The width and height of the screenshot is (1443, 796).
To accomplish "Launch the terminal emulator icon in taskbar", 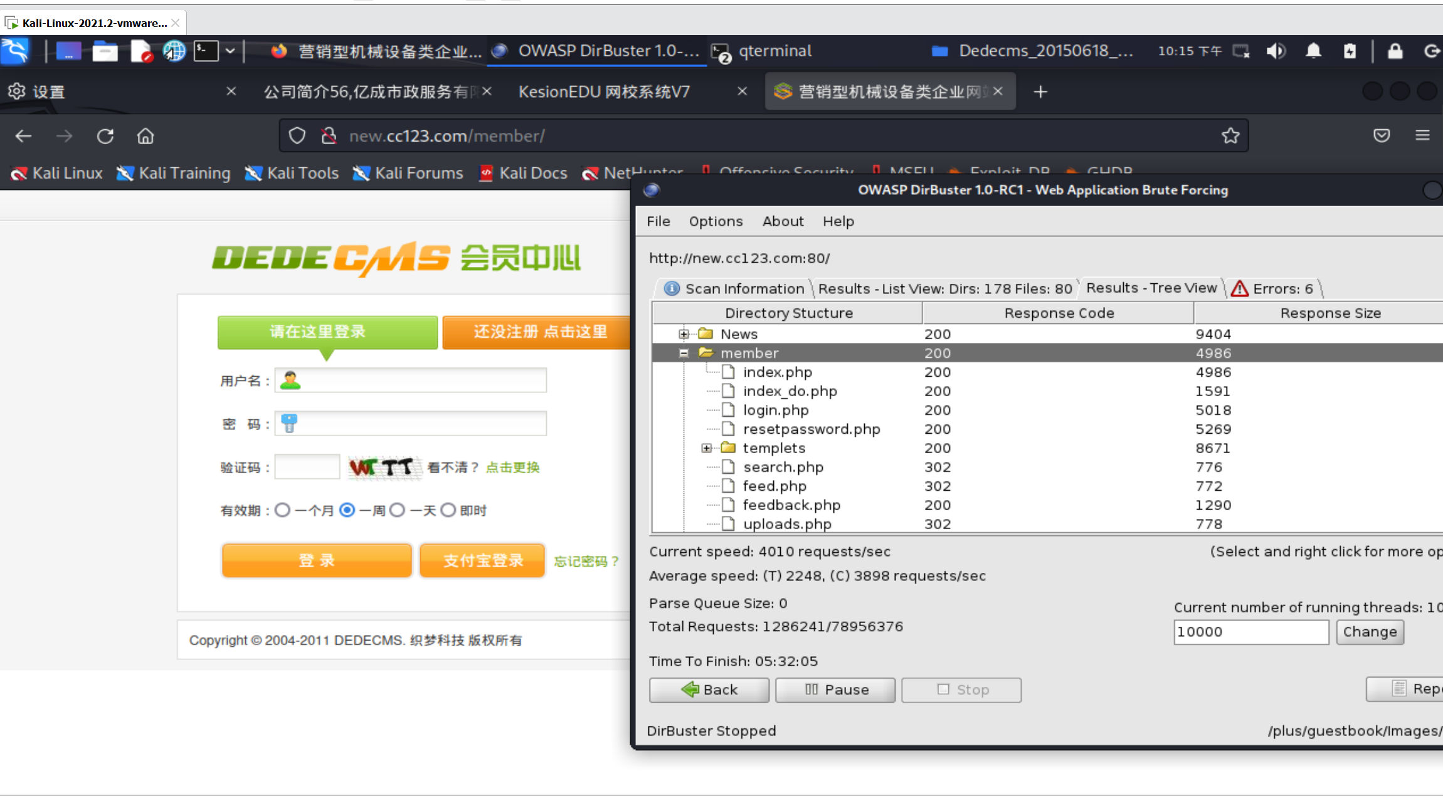I will pyautogui.click(x=206, y=51).
